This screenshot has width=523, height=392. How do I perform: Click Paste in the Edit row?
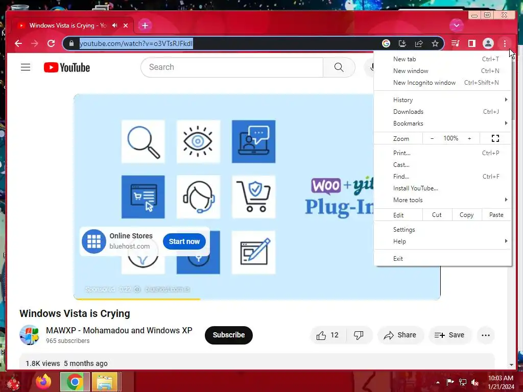pyautogui.click(x=496, y=215)
